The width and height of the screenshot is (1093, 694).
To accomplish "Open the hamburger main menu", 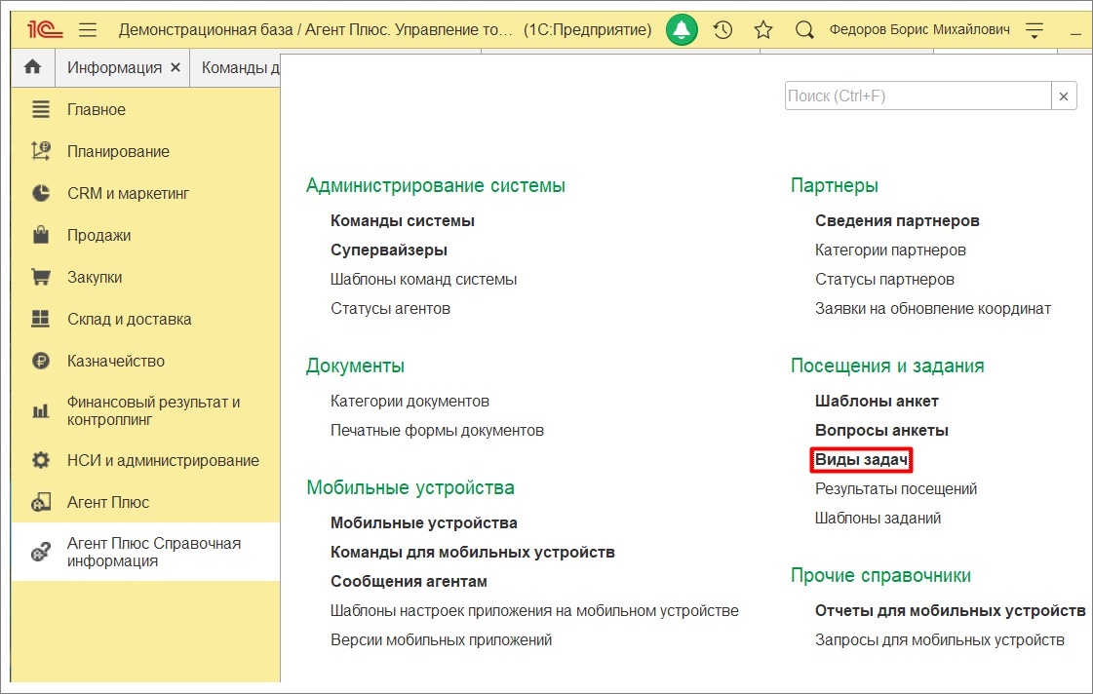I will pyautogui.click(x=88, y=30).
